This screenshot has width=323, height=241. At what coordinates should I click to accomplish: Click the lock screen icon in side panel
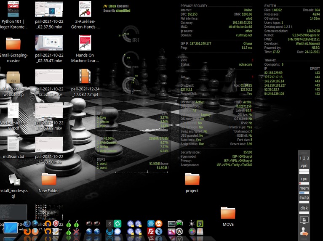click(304, 220)
